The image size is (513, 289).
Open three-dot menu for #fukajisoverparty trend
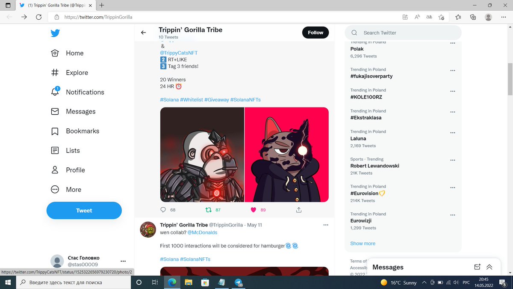(x=453, y=71)
